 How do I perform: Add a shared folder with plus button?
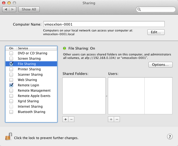(x=66, y=119)
